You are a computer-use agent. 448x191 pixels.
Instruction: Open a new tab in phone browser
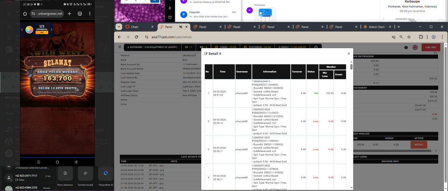coord(70,14)
